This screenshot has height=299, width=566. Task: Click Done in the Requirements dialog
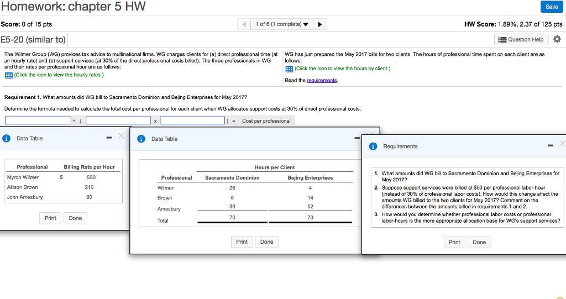pyautogui.click(x=479, y=242)
